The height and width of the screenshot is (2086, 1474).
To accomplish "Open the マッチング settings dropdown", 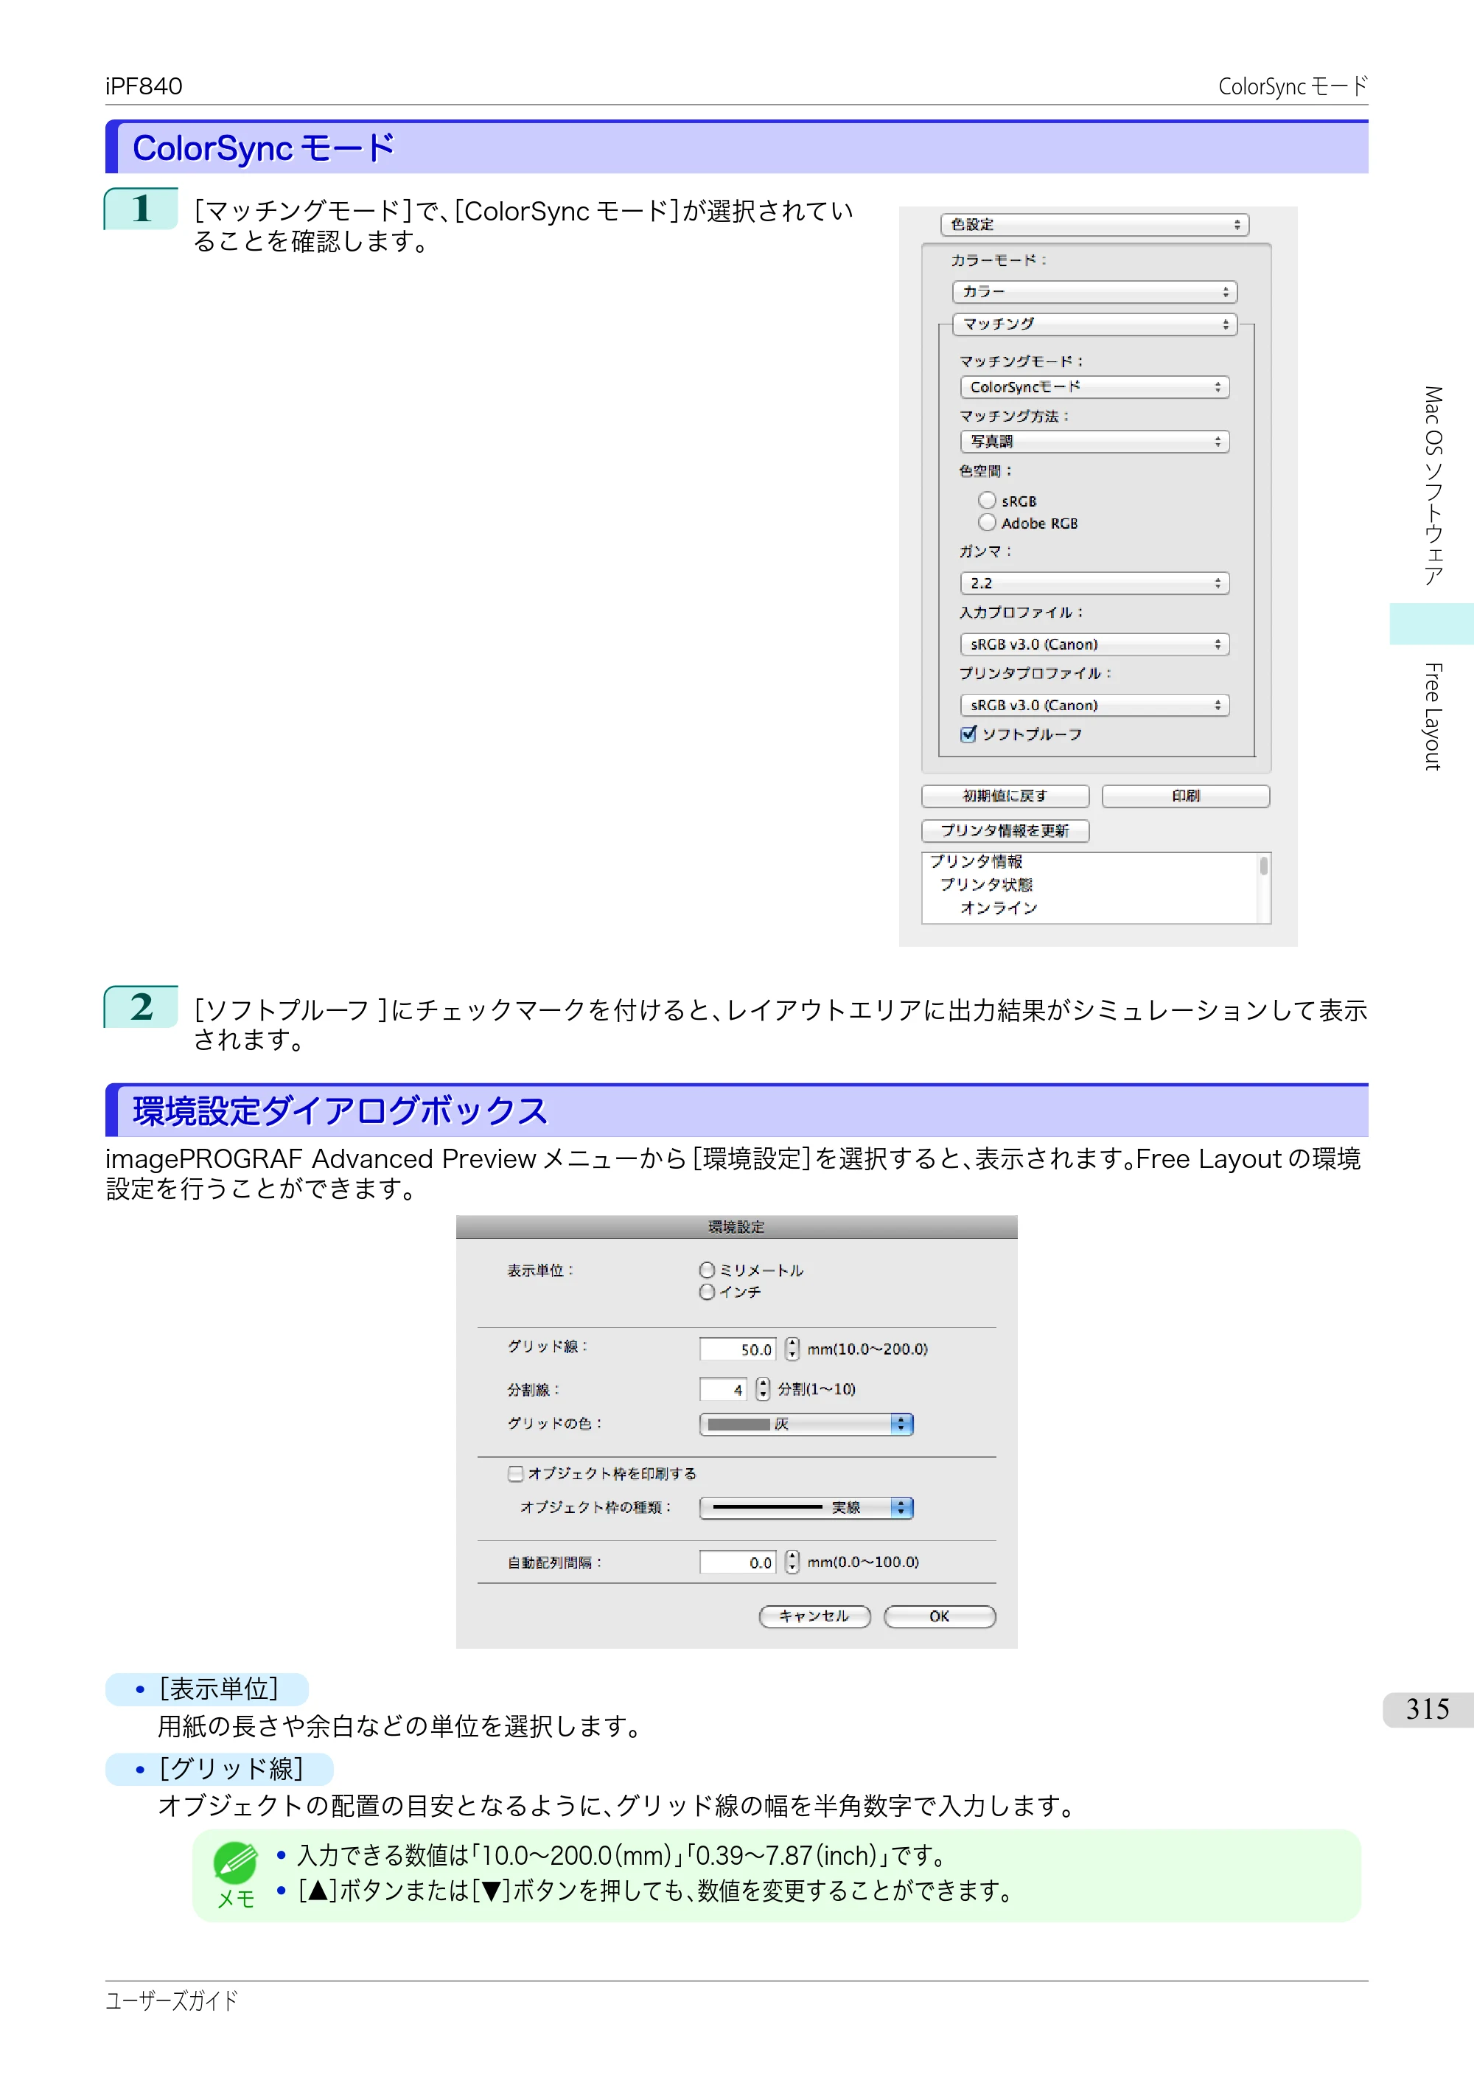I will 1094,324.
